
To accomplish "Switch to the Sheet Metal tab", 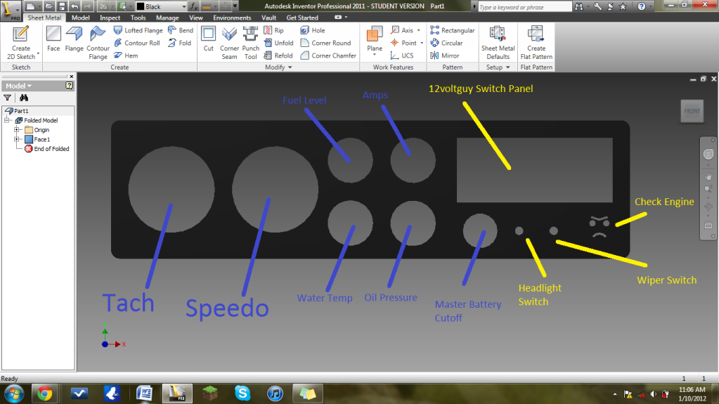I will pos(44,18).
